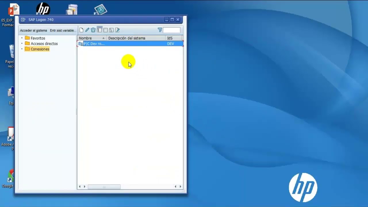The height and width of the screenshot is (207, 368).
Task: Minimize the SAP Logon window
Action: coord(166,20)
